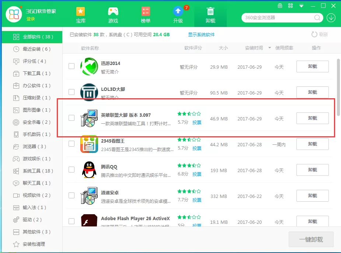Open 输入法 (1) category
Image resolution: width=341 pixels, height=253 pixels.
pyautogui.click(x=32, y=208)
